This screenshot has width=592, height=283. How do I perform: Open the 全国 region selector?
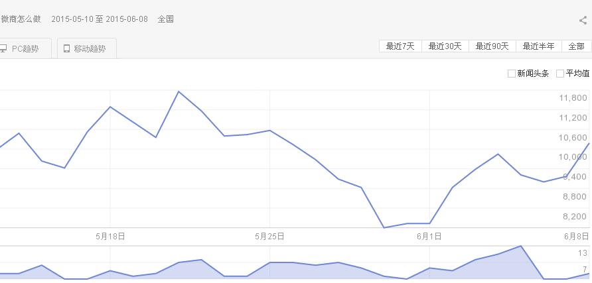pos(166,19)
